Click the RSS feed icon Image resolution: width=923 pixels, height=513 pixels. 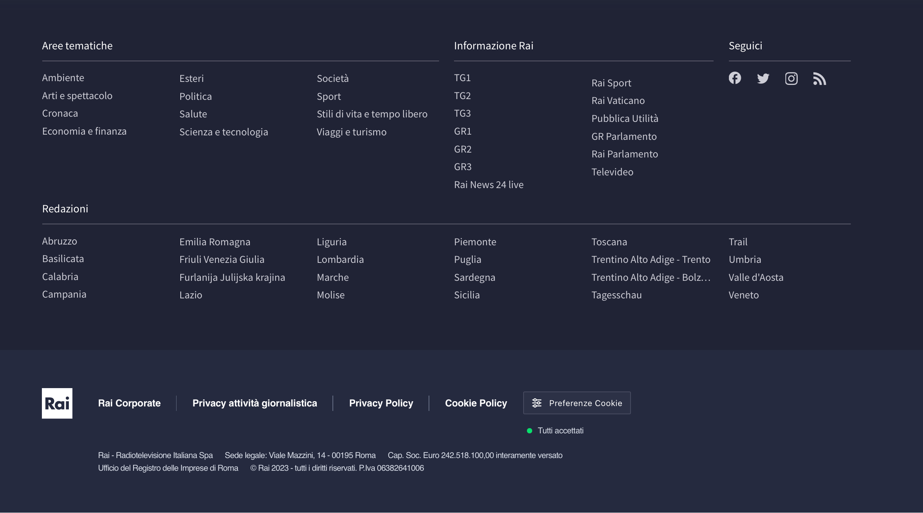[x=819, y=79]
